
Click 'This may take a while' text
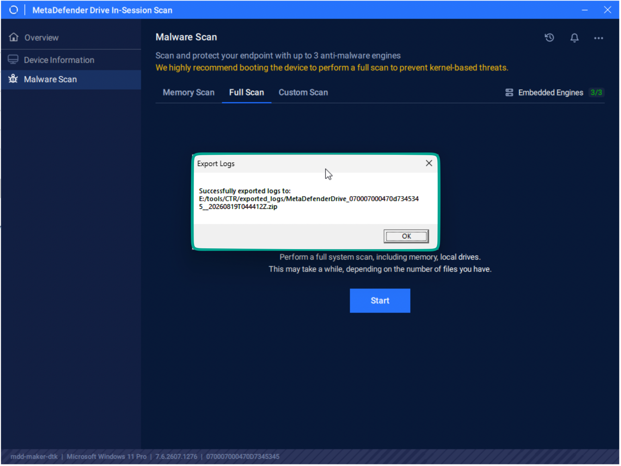[380, 269]
